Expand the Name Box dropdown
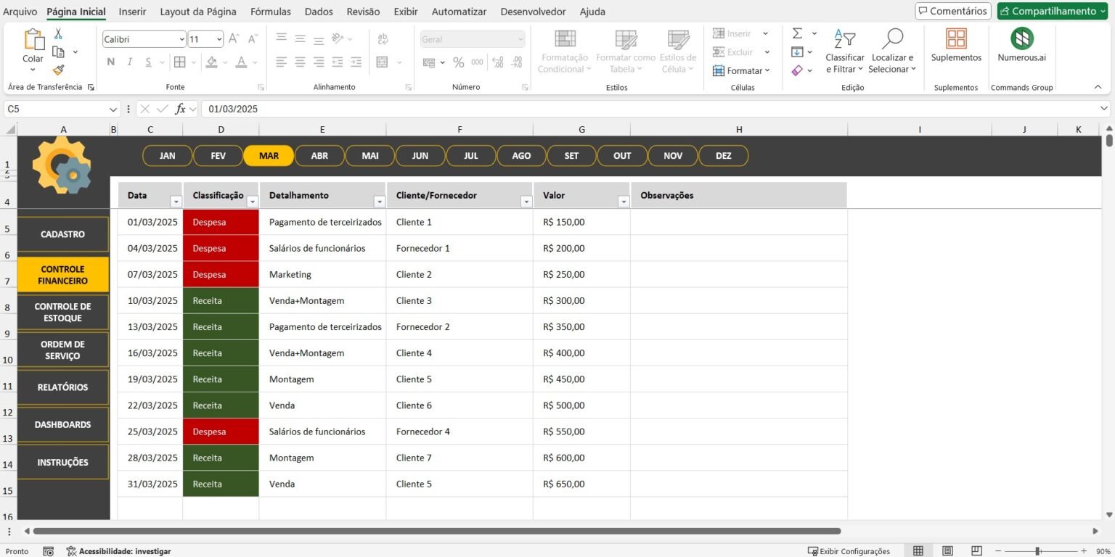The width and height of the screenshot is (1115, 557). pos(113,110)
